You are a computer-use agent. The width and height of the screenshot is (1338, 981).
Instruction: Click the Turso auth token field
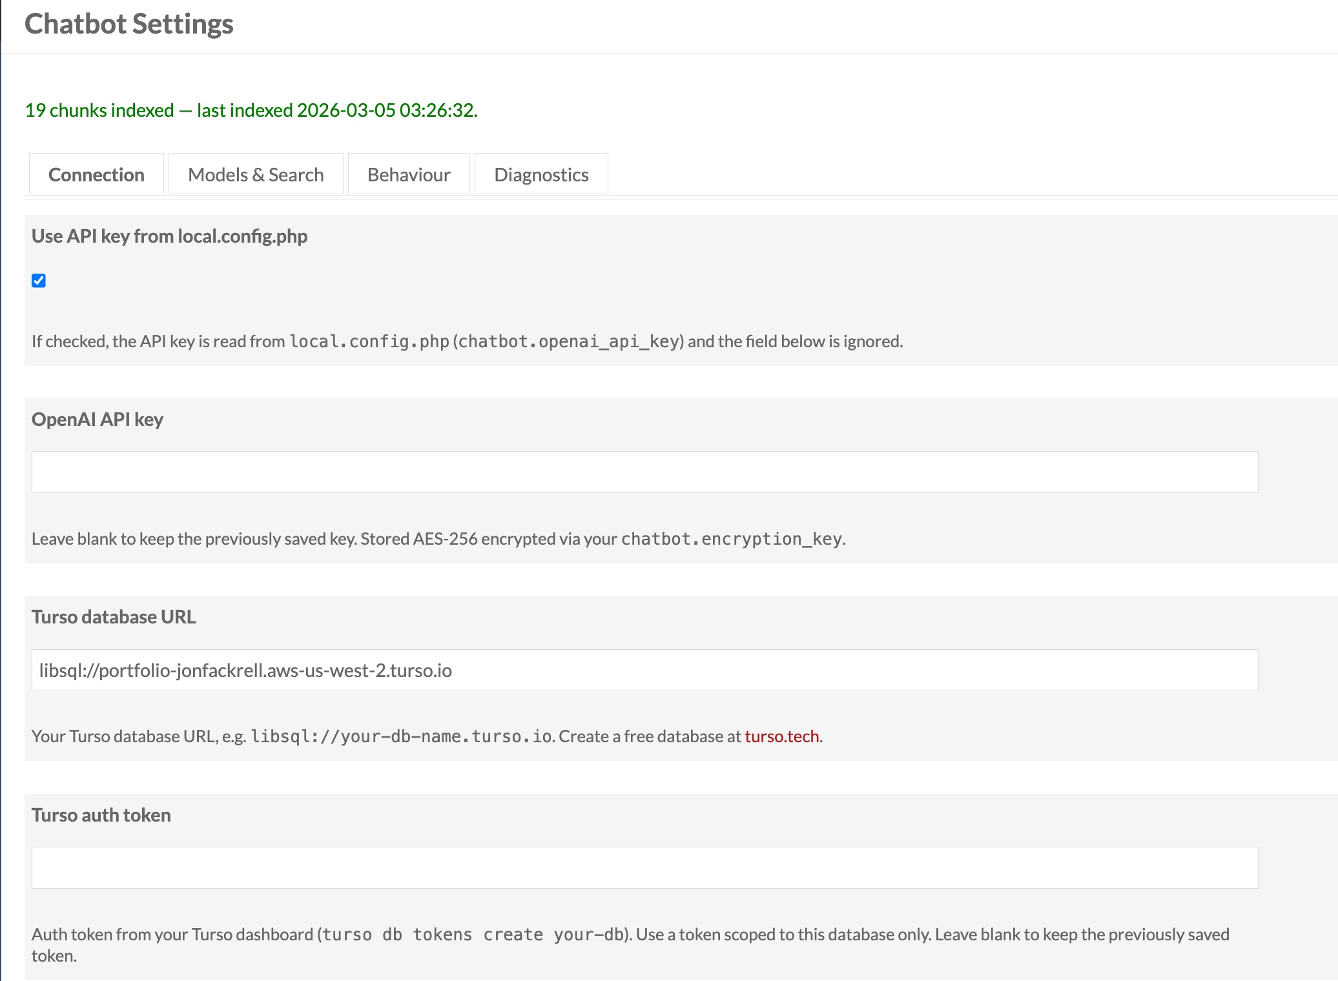(x=644, y=867)
